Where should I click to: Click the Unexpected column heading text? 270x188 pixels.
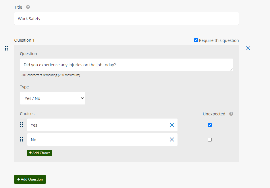click(214, 114)
